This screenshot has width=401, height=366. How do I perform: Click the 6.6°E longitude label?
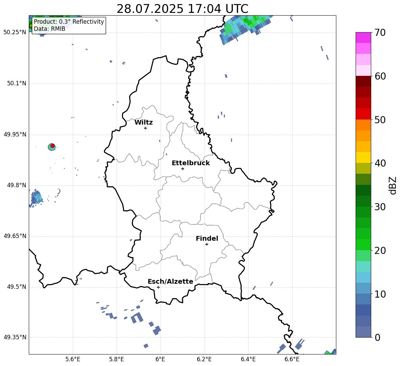click(292, 359)
